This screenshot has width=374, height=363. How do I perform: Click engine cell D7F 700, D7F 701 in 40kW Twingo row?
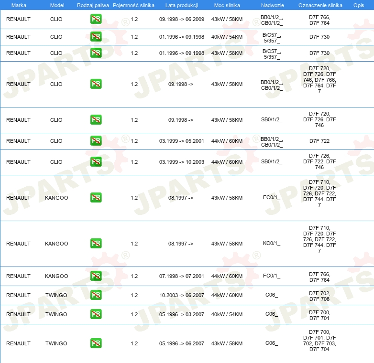point(319,315)
